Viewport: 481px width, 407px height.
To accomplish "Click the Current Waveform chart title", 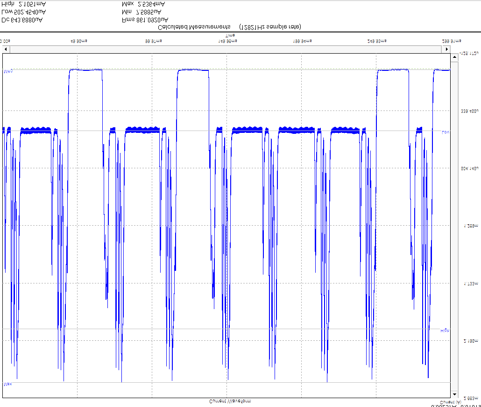I will pyautogui.click(x=230, y=401).
